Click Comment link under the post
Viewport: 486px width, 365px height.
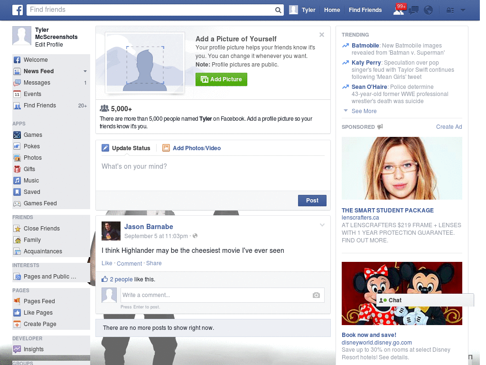tap(129, 263)
